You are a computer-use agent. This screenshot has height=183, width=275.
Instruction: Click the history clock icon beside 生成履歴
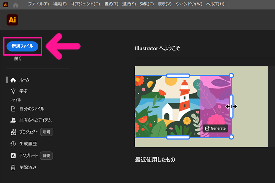pos(13,144)
